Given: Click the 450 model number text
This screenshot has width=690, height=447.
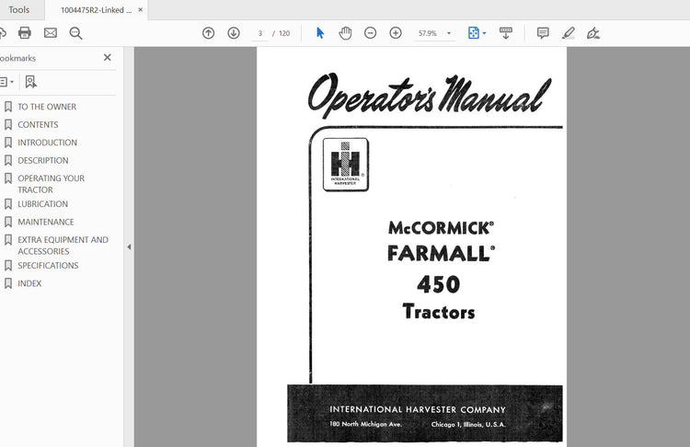Looking at the screenshot, I should pos(439,284).
